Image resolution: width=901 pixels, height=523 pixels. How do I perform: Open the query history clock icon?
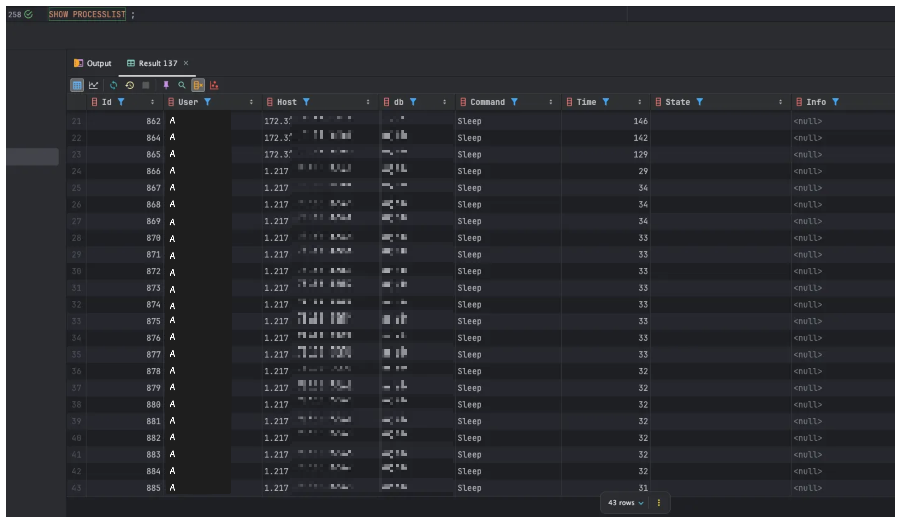point(129,85)
